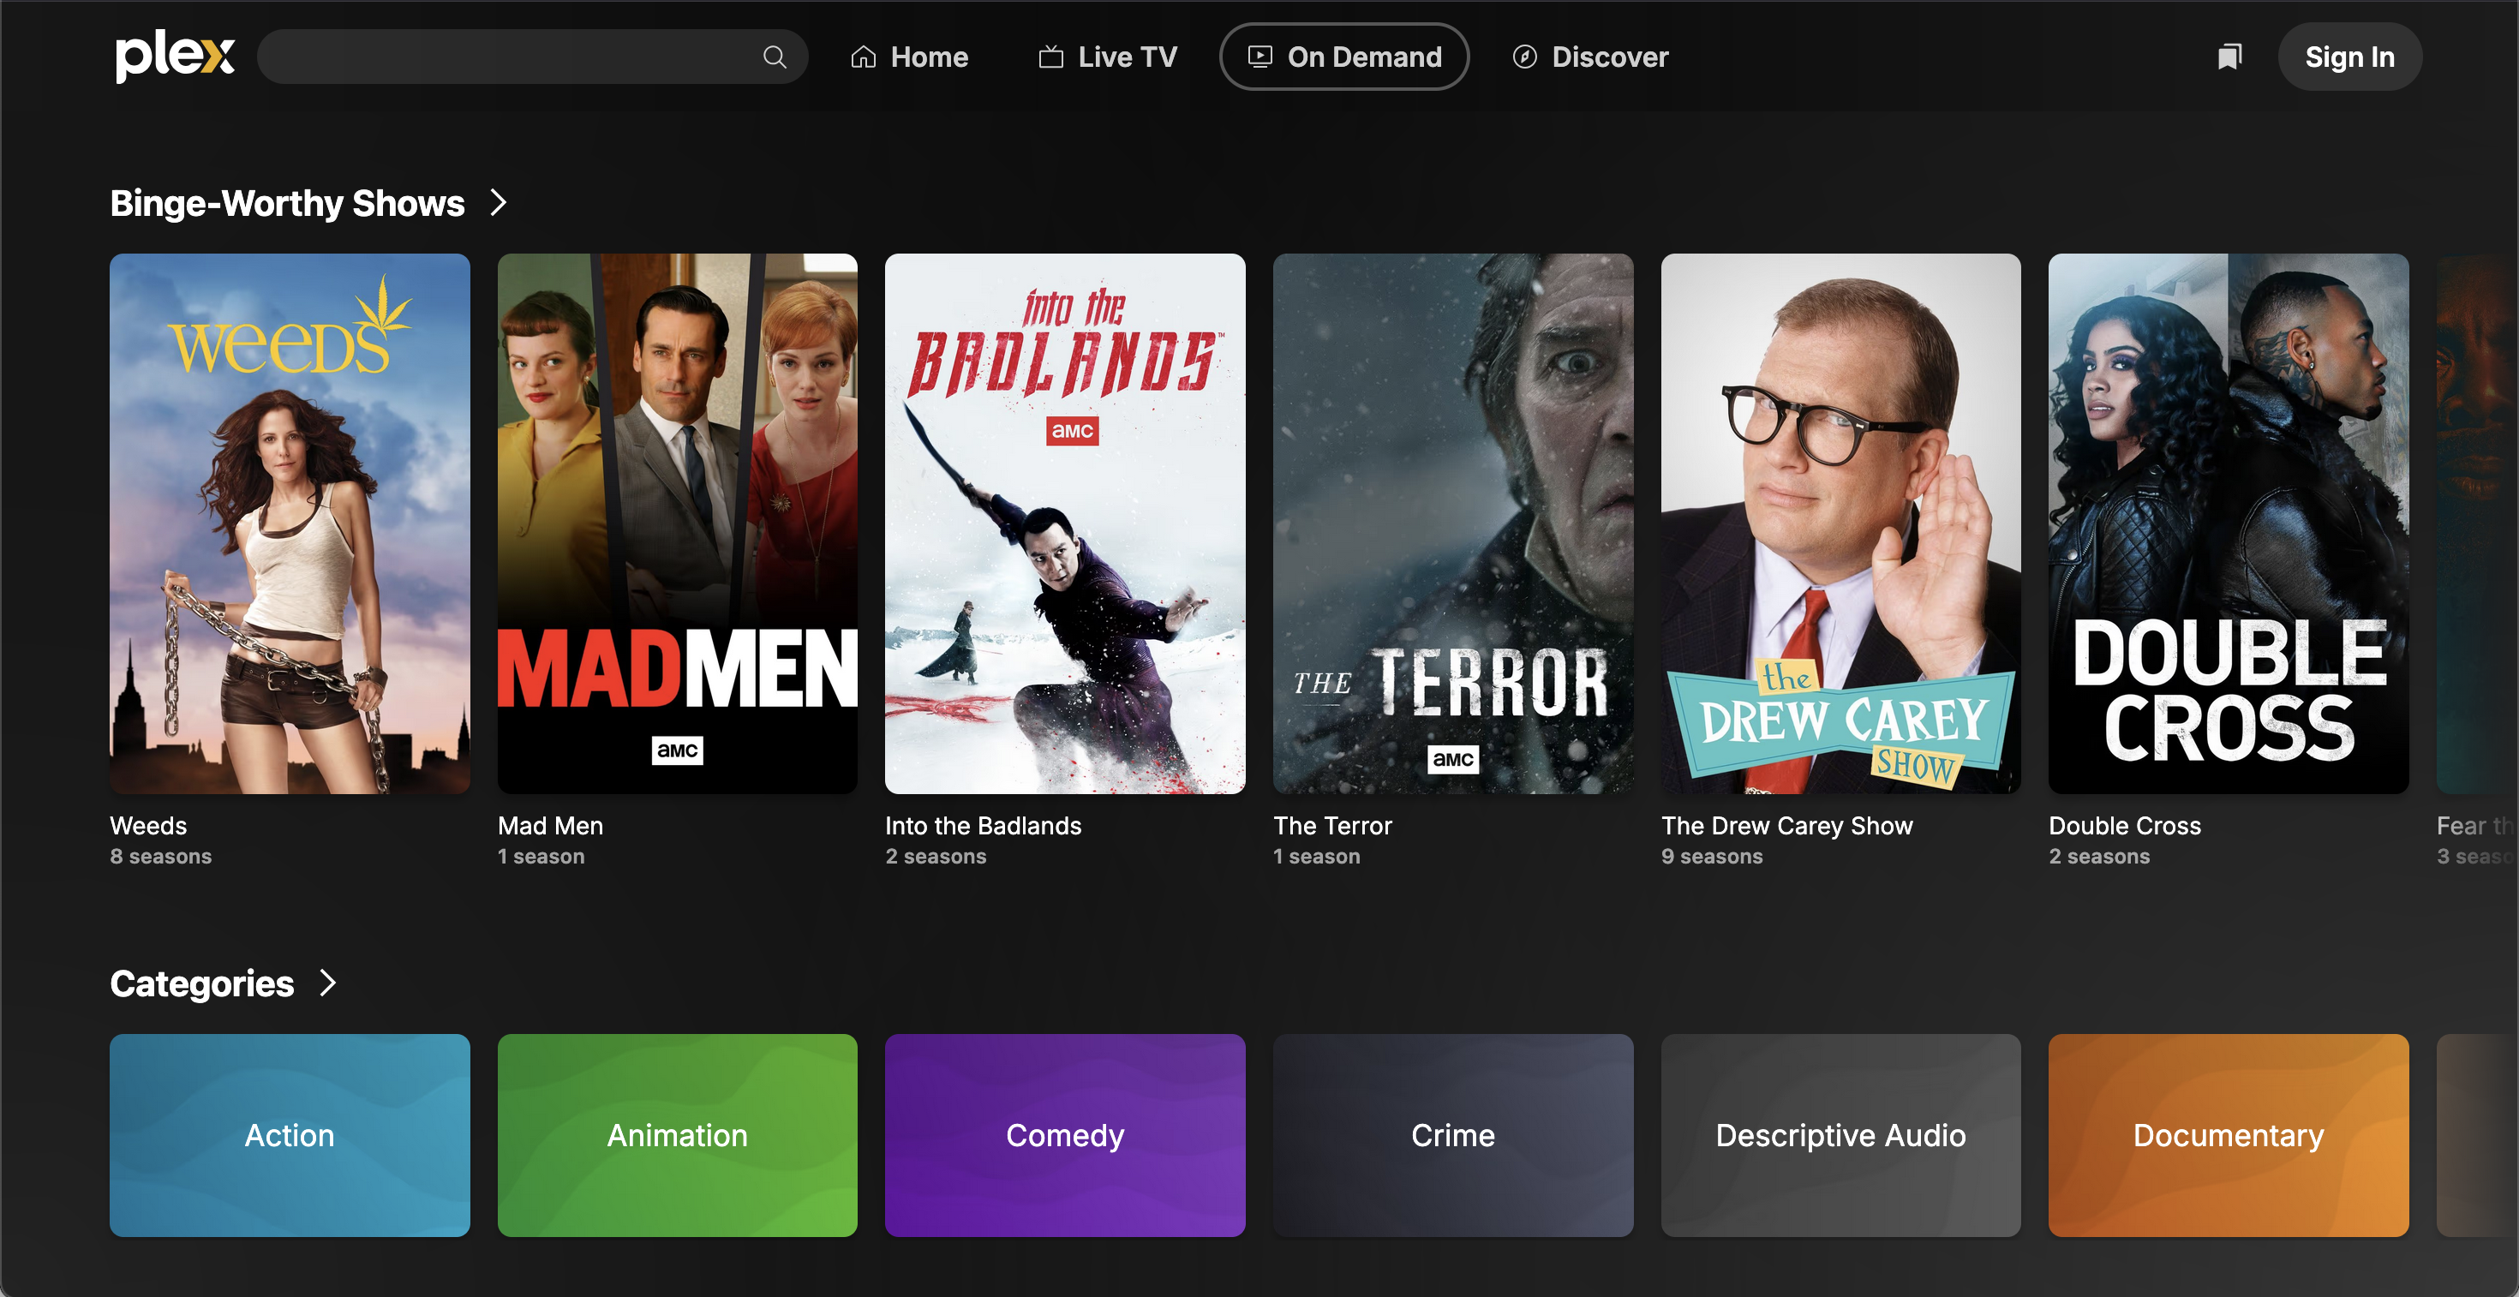Click the Into the Badlands title text
This screenshot has height=1297, width=2519.
coord(984,826)
